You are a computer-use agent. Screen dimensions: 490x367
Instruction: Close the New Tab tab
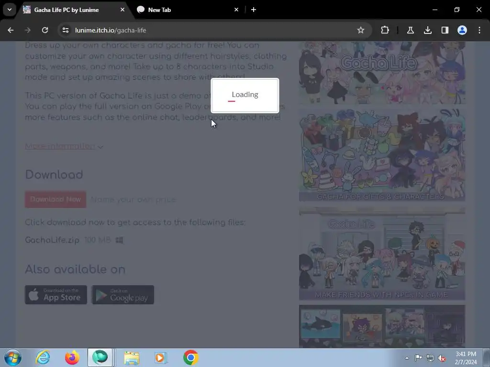[236, 10]
